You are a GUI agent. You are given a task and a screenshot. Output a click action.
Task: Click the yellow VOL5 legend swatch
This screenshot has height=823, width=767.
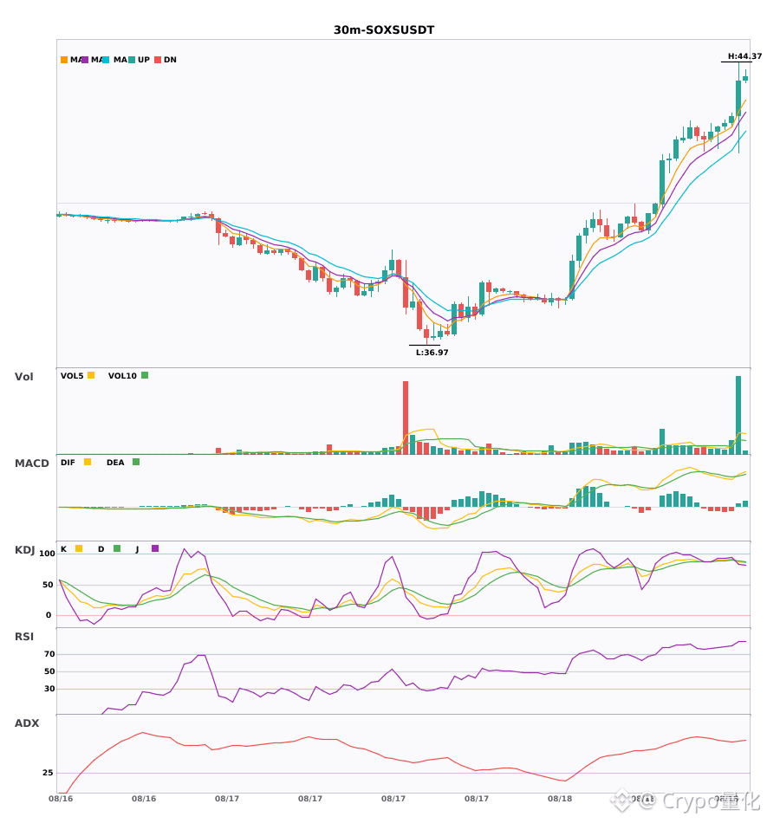pos(91,375)
